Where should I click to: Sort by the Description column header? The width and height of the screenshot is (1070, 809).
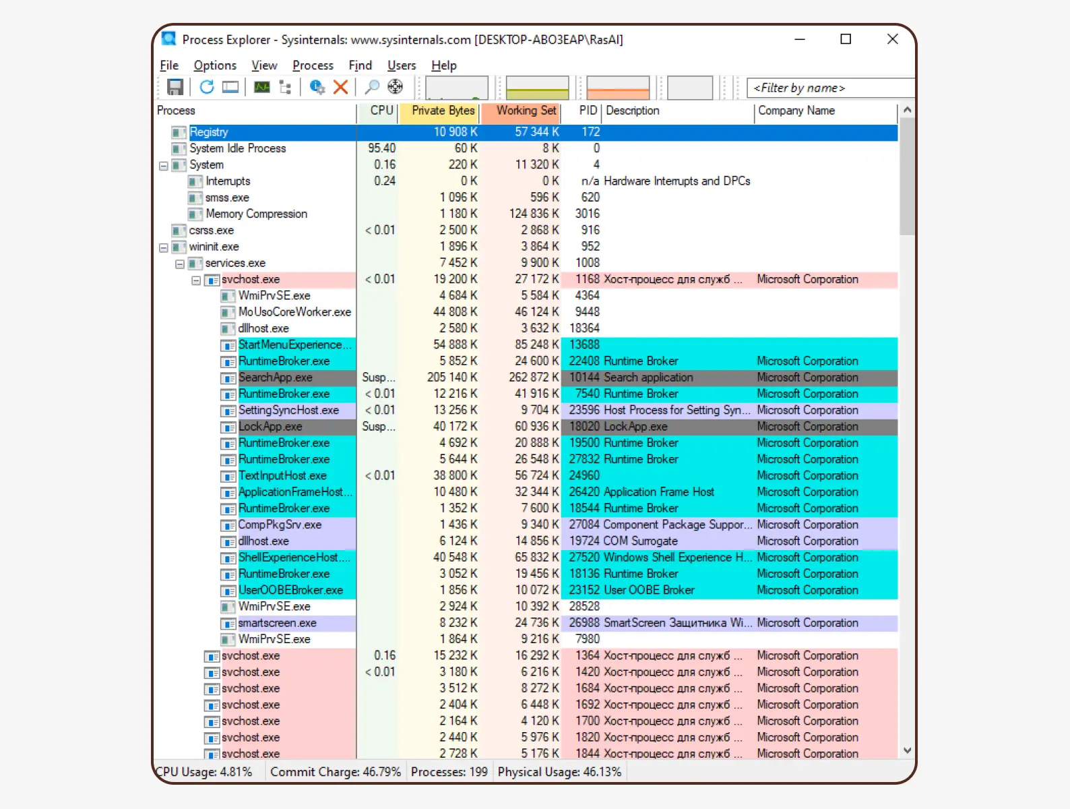click(x=678, y=111)
